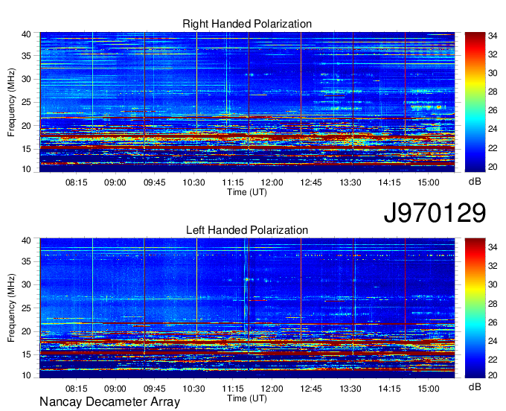The width and height of the screenshot is (506, 411).
Task: Click the 09:45 time tick under the Left Handed plot
Action: coord(155,389)
